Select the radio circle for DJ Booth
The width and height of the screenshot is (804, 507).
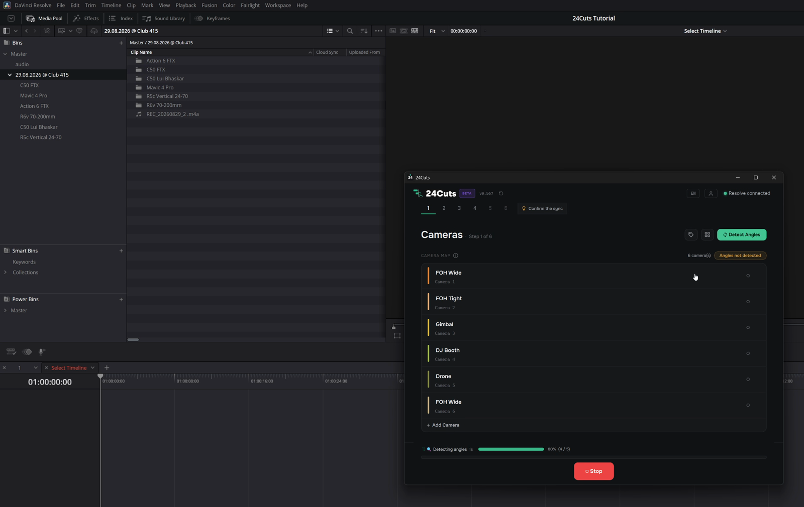click(748, 353)
